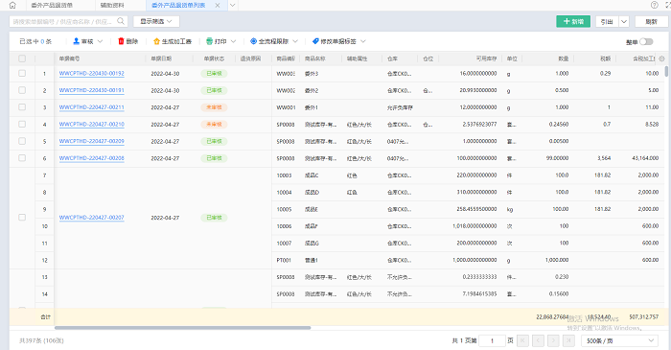
Task: Click the red delete trash icon
Action: point(121,41)
